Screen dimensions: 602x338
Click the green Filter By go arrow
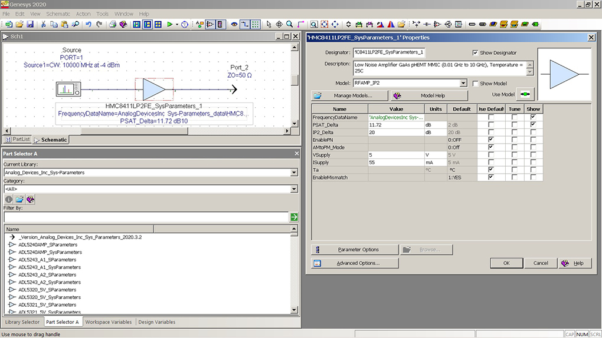point(294,217)
